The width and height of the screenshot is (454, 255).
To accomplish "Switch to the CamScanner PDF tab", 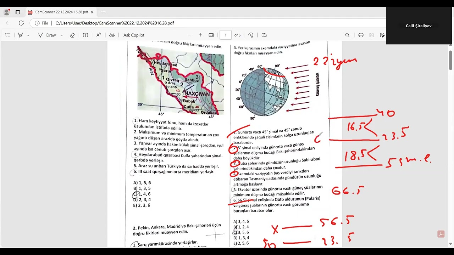I will [61, 12].
